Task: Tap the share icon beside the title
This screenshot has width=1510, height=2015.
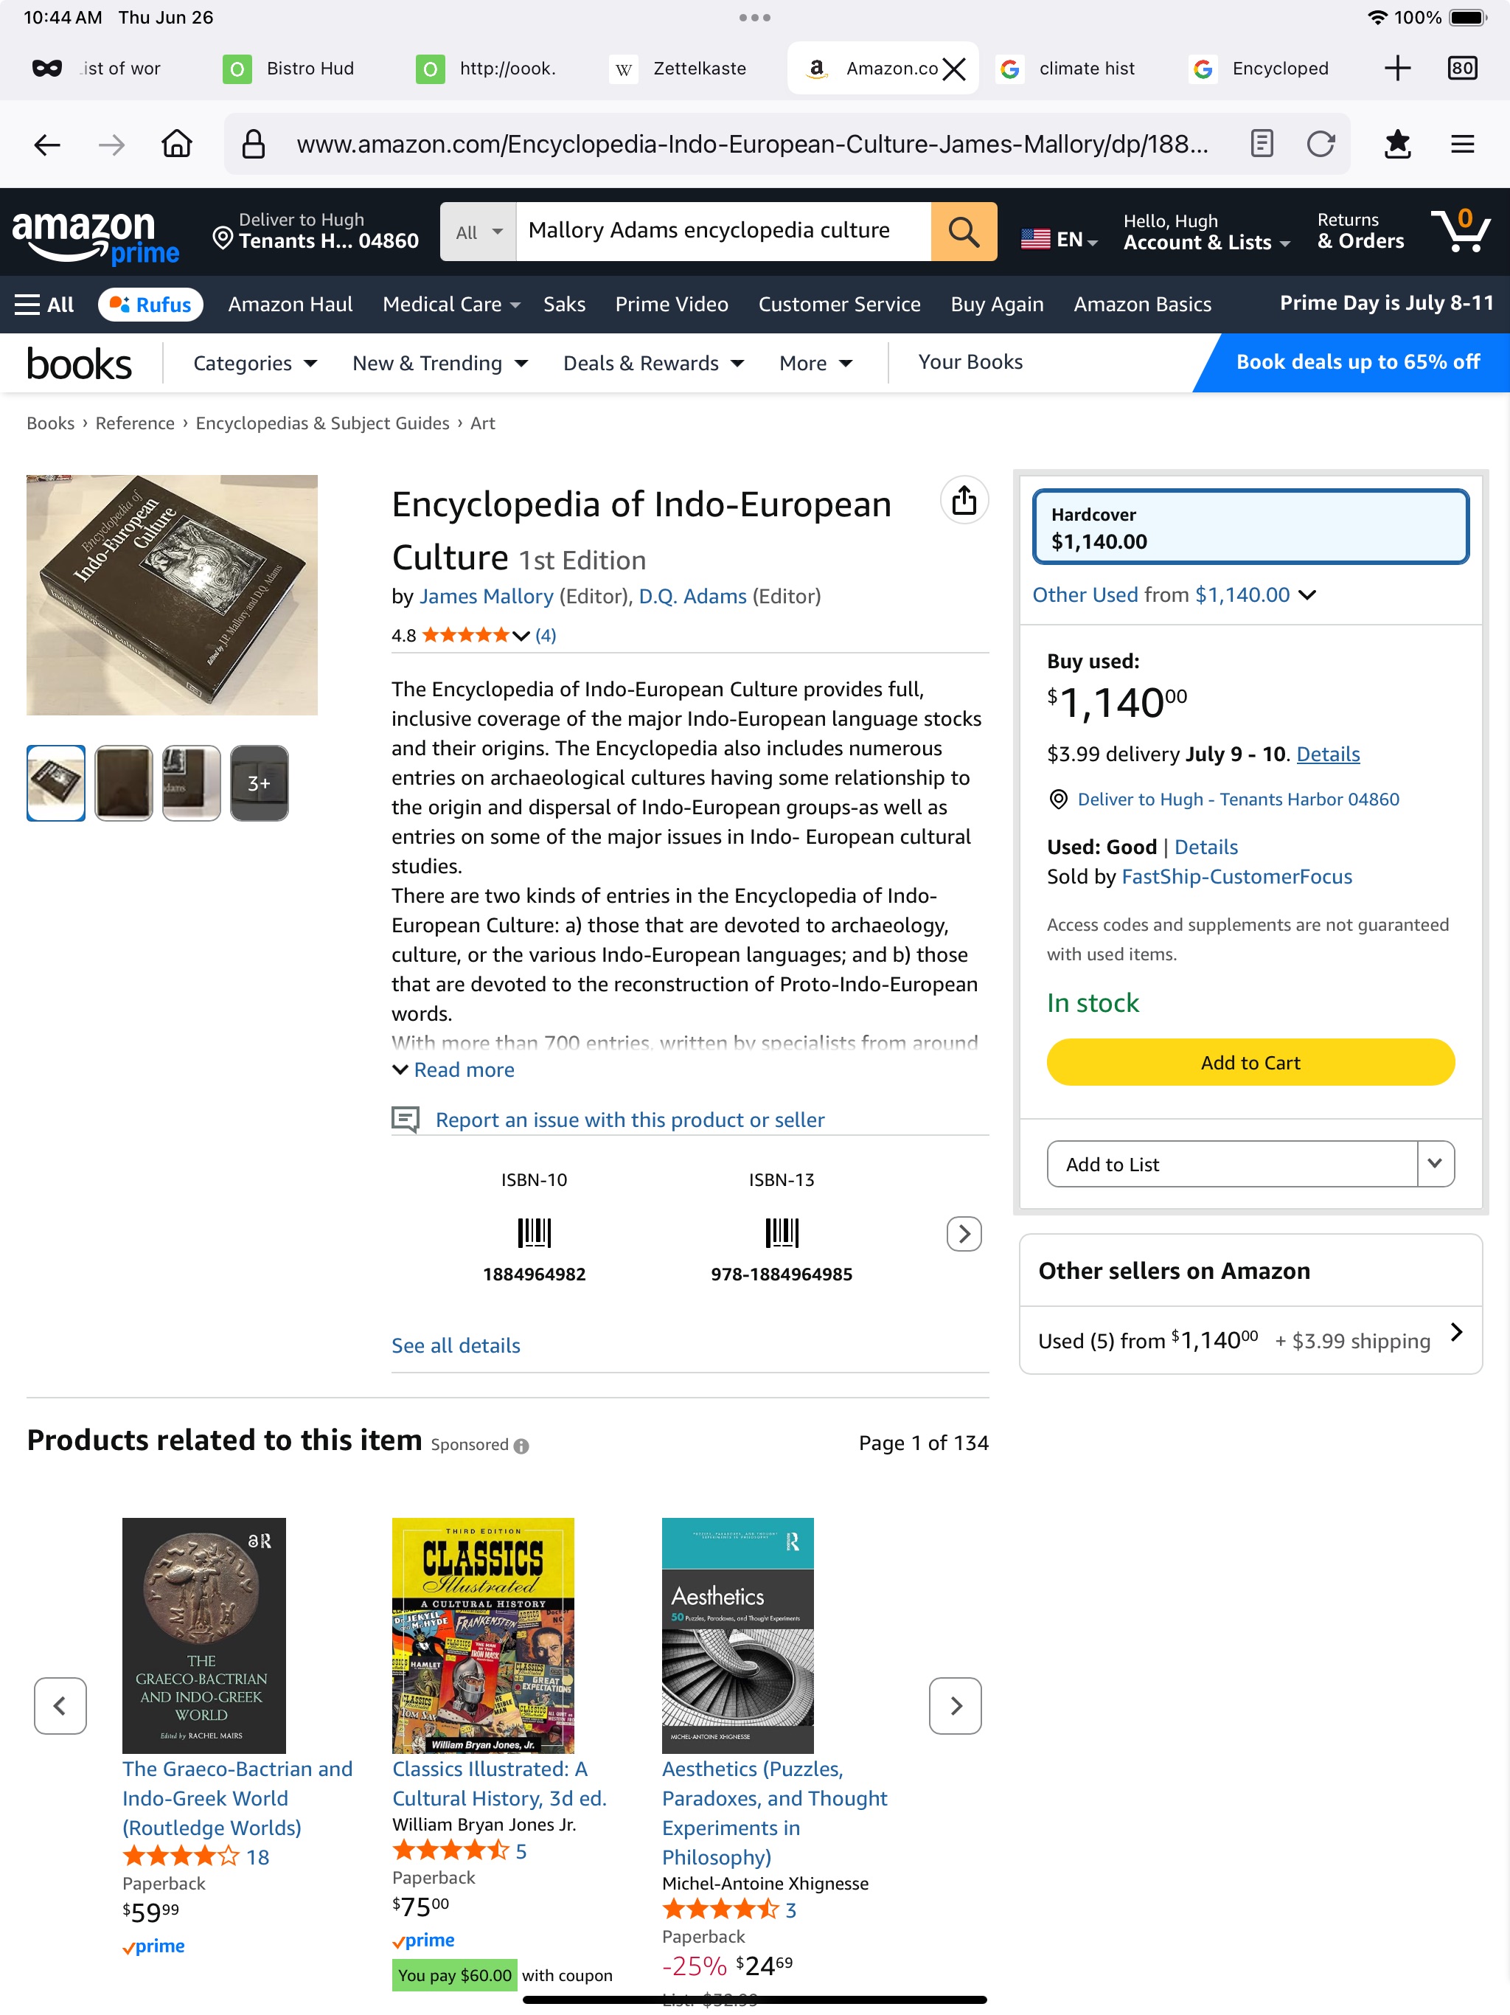Action: (x=964, y=500)
